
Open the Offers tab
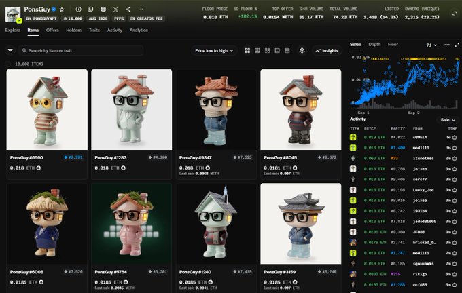[52, 30]
